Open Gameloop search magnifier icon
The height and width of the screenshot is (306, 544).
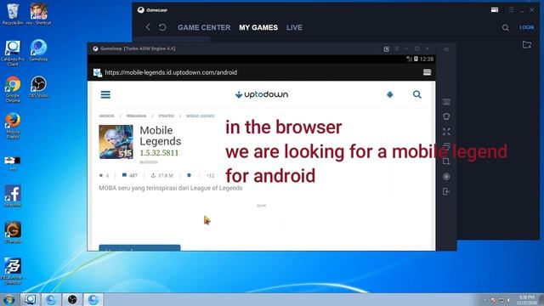coord(506,27)
